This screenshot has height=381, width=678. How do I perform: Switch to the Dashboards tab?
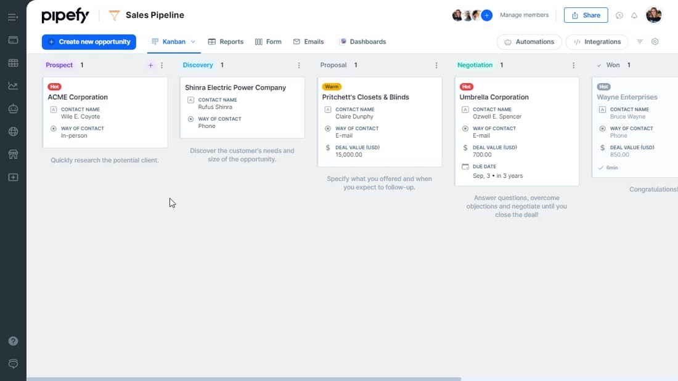coord(362,42)
